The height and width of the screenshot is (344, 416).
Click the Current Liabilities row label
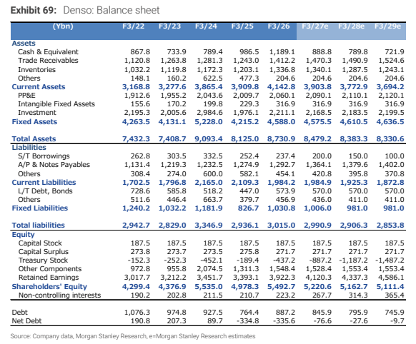[44, 183]
